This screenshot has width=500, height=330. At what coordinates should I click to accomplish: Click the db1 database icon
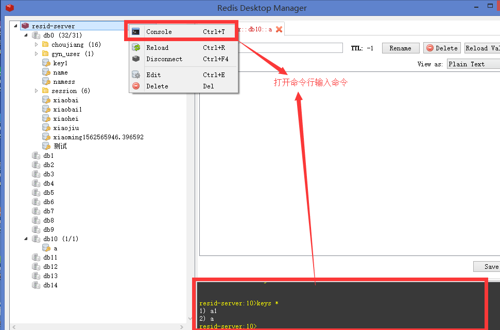click(36, 156)
